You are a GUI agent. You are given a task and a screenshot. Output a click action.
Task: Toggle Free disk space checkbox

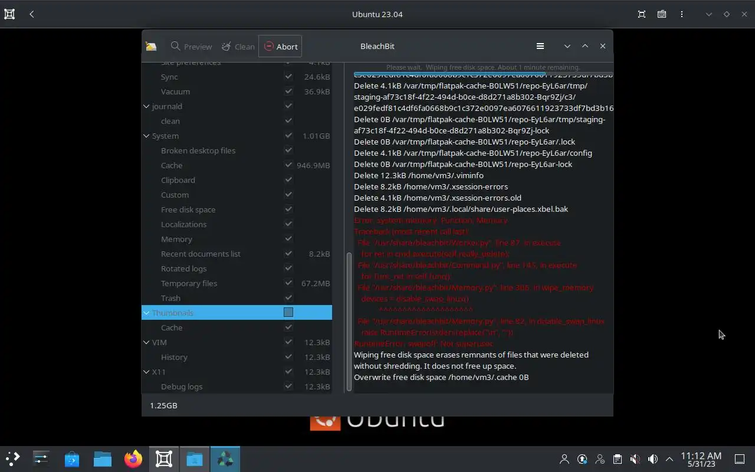point(288,209)
